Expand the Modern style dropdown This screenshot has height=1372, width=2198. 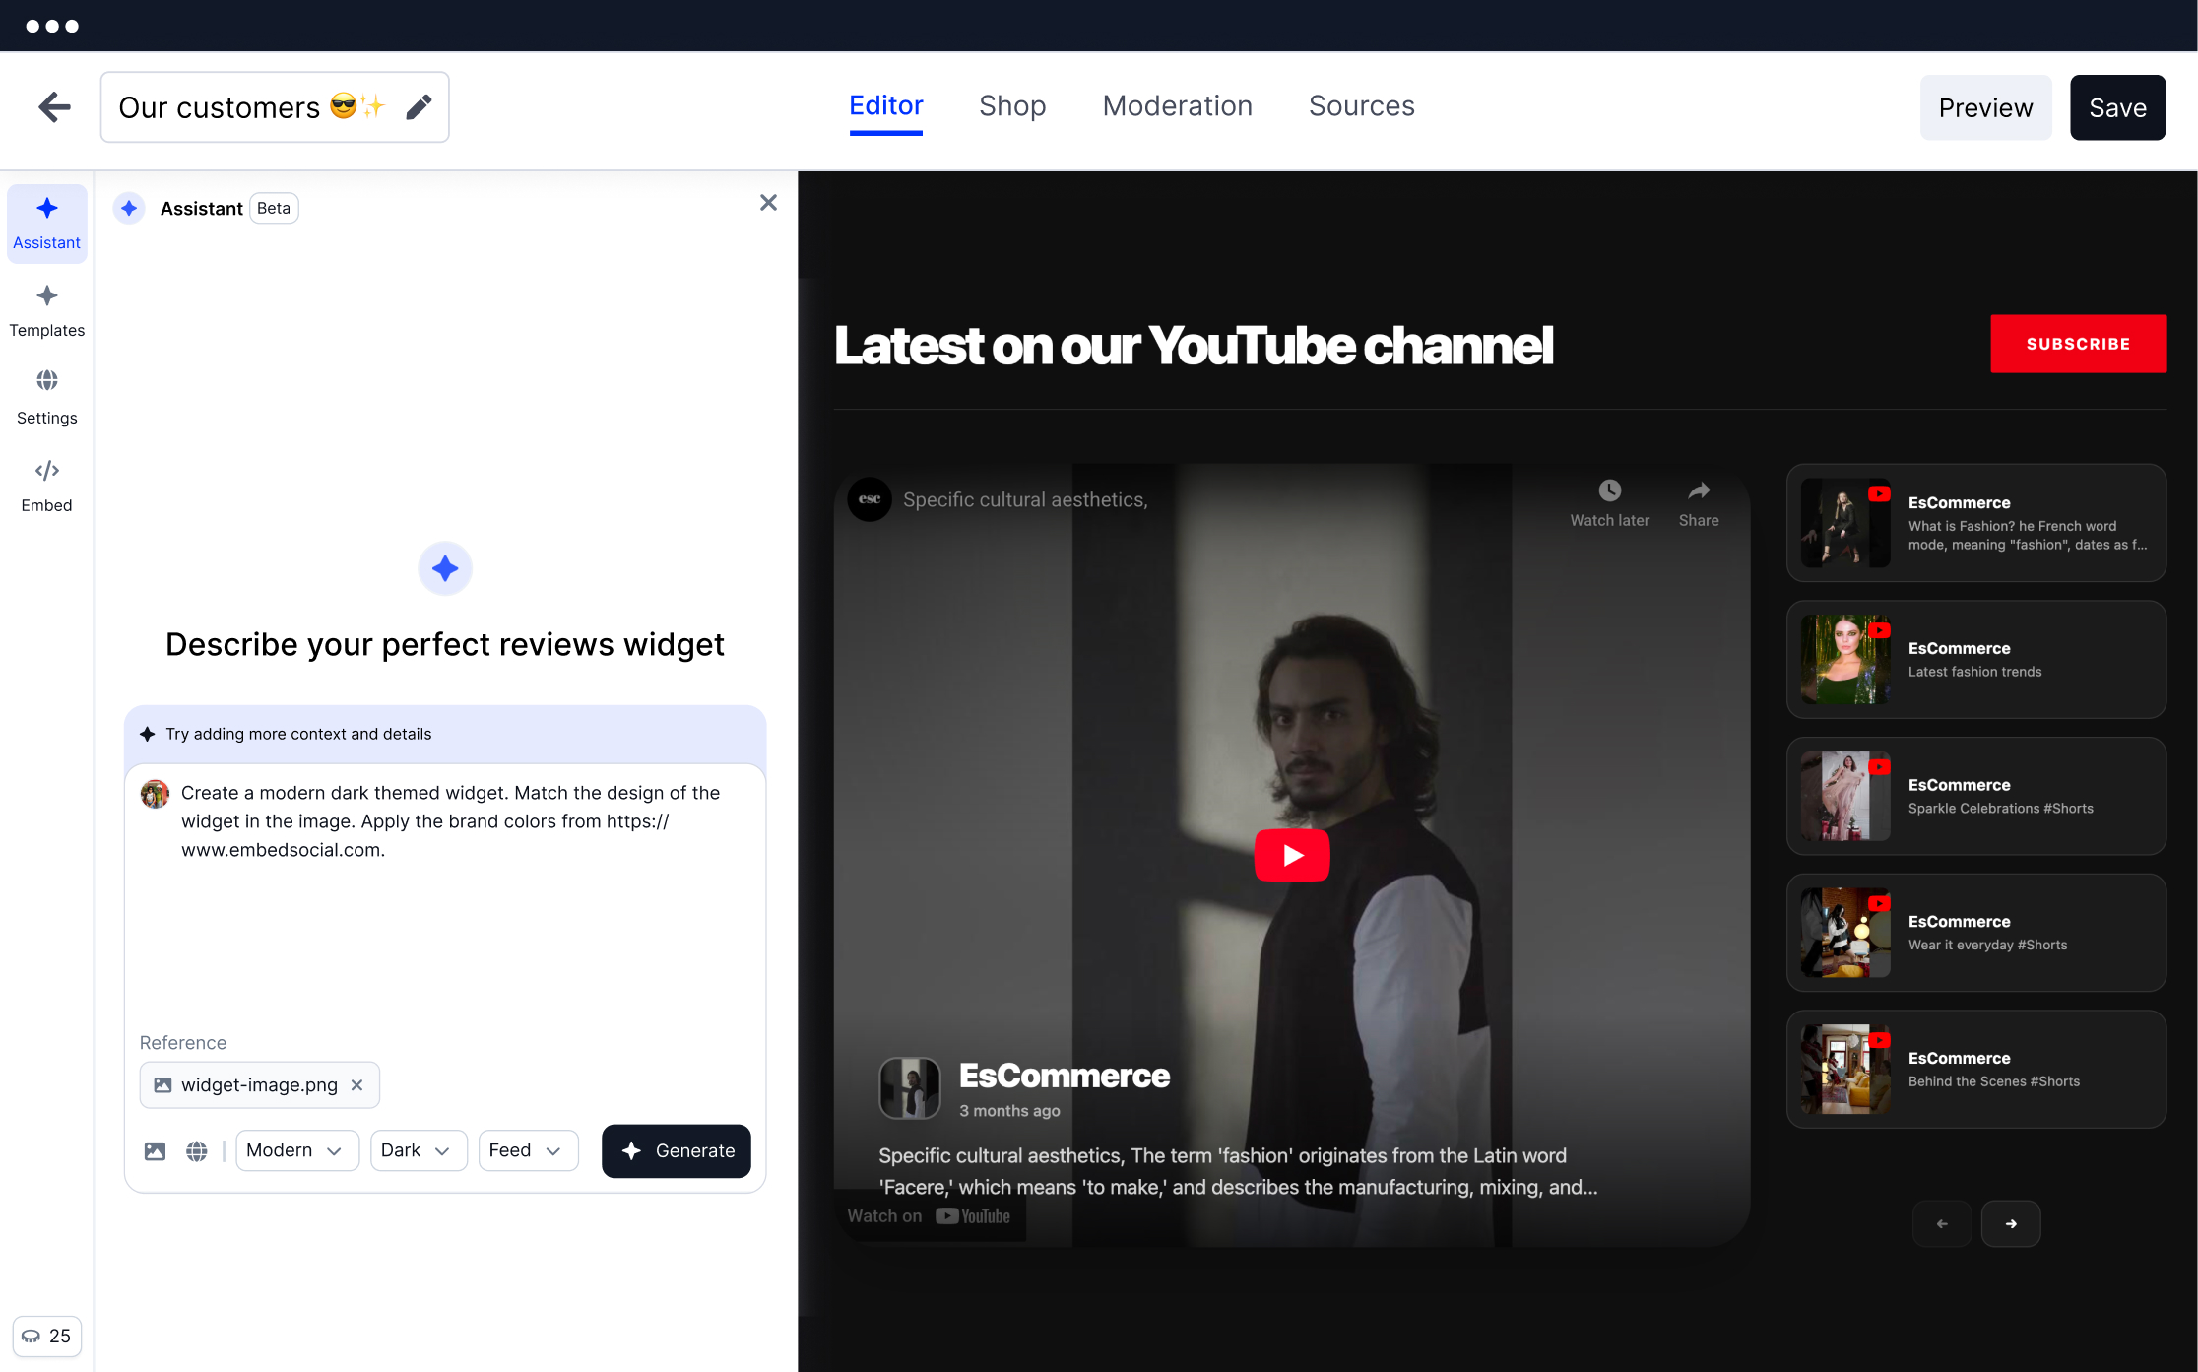[294, 1150]
